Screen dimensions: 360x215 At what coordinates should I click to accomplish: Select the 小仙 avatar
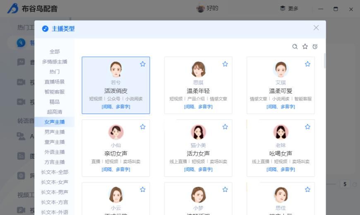tap(116, 132)
